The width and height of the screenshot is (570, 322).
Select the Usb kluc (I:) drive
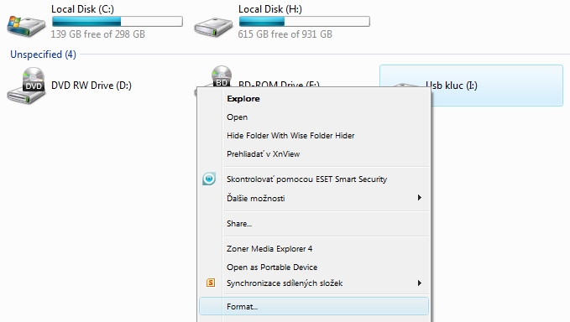click(x=471, y=86)
